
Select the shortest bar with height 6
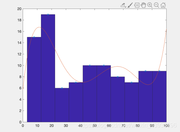click(62, 105)
